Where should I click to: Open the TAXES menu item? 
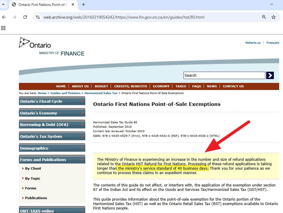[181, 86]
